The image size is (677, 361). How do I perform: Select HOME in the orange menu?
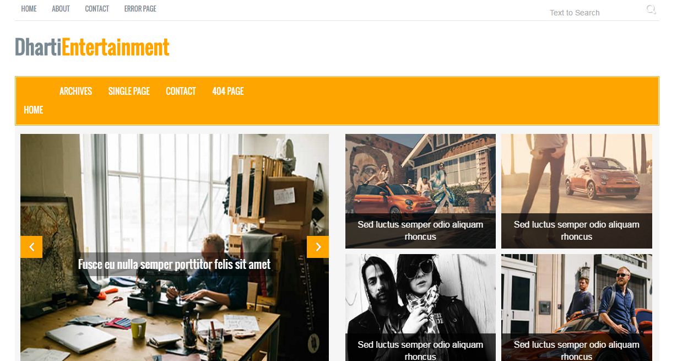pyautogui.click(x=34, y=110)
